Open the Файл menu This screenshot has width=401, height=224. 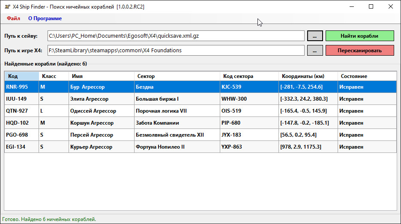click(x=13, y=18)
